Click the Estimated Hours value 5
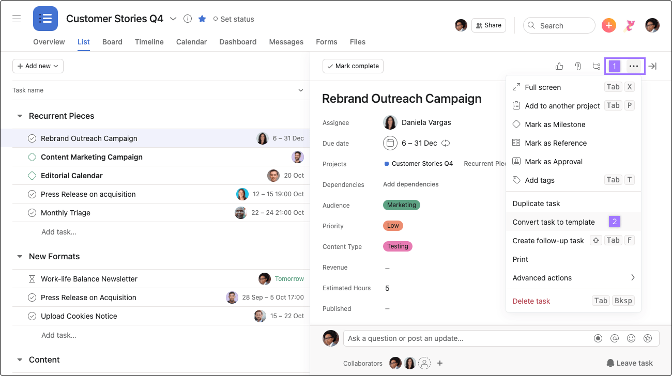This screenshot has height=376, width=672. coord(387,288)
